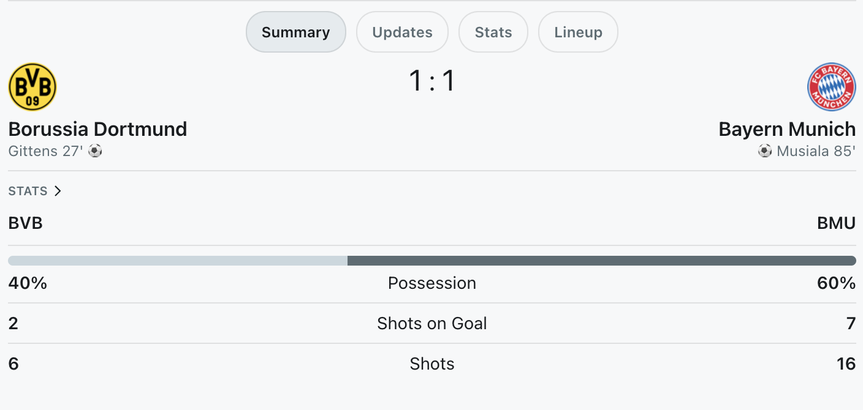Switch to the Updates tab
The height and width of the screenshot is (410, 863).
coord(402,32)
